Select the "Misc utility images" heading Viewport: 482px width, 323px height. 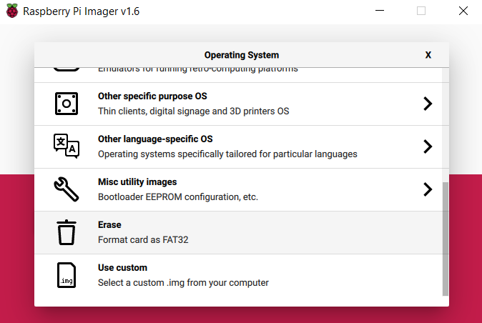[x=137, y=182]
